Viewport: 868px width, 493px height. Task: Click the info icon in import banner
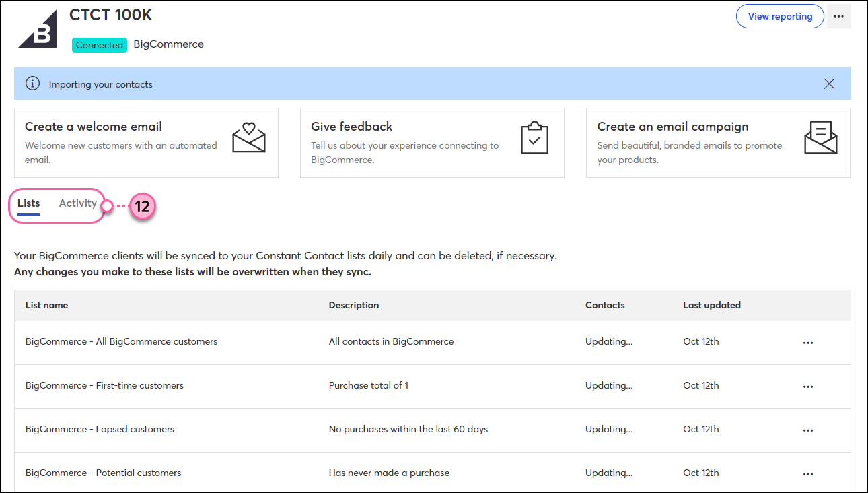(x=32, y=84)
